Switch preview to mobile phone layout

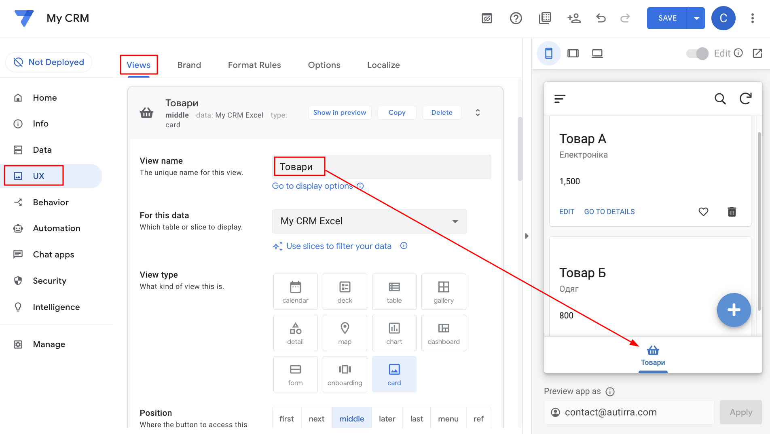pyautogui.click(x=549, y=53)
